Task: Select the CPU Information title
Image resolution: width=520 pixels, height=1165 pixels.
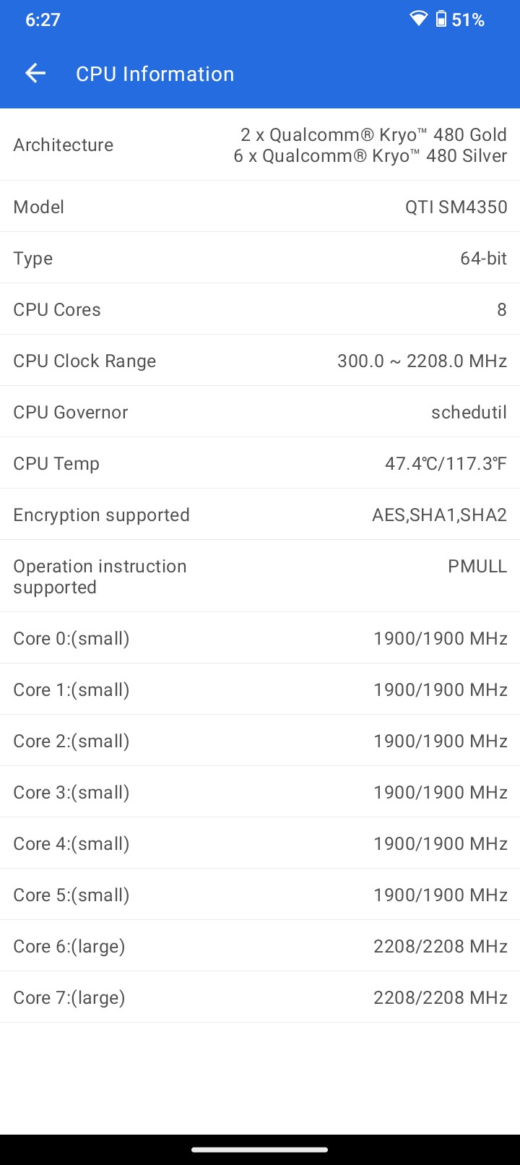Action: coord(155,74)
